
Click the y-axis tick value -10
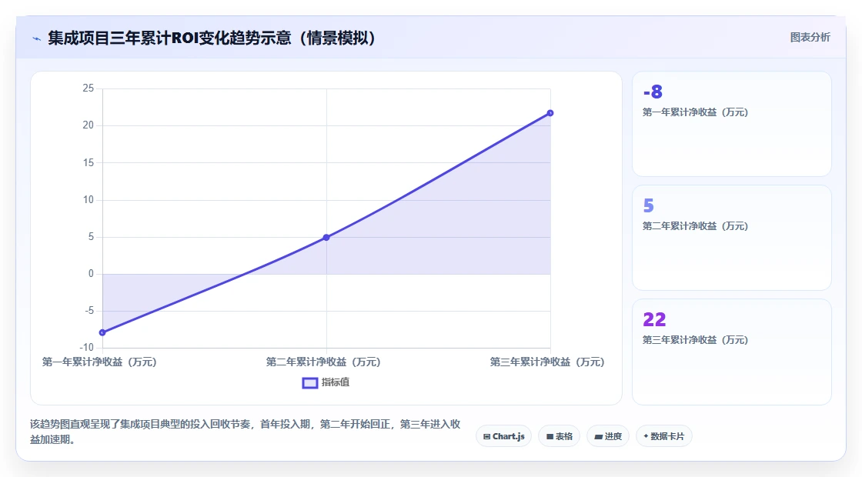point(87,347)
